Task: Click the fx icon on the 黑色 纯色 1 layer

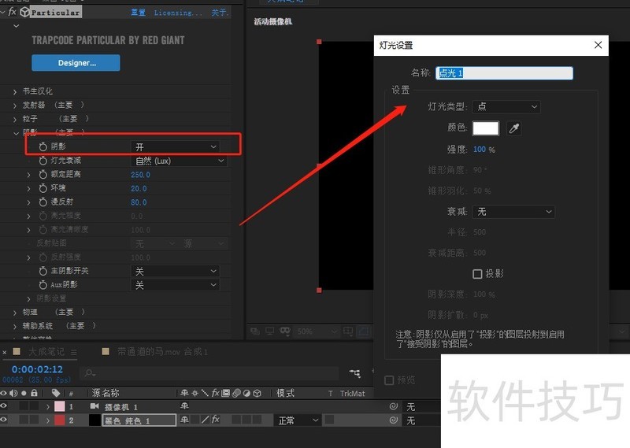Action: click(x=215, y=420)
